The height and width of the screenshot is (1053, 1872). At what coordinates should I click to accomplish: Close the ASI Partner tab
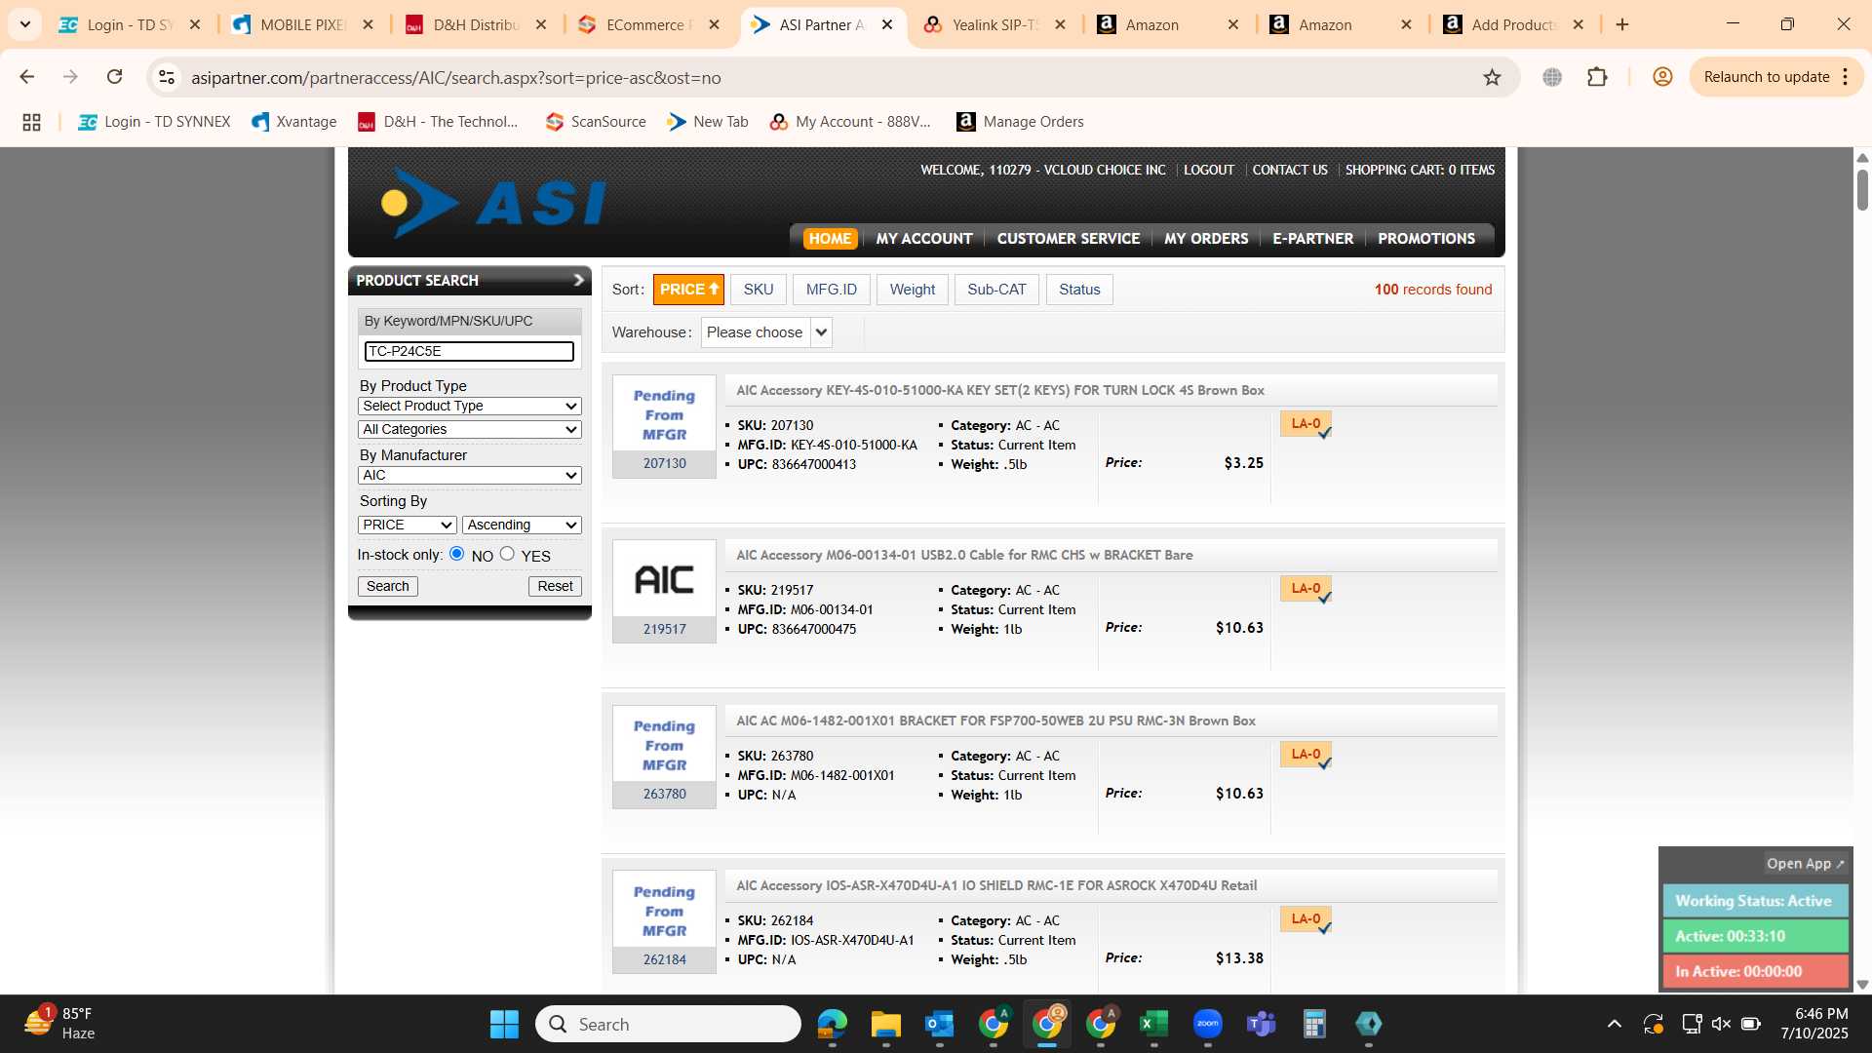(886, 25)
